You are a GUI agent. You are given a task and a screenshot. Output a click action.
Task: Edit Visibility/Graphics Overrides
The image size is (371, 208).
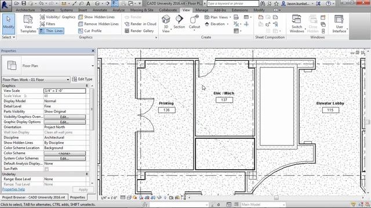[64, 117]
